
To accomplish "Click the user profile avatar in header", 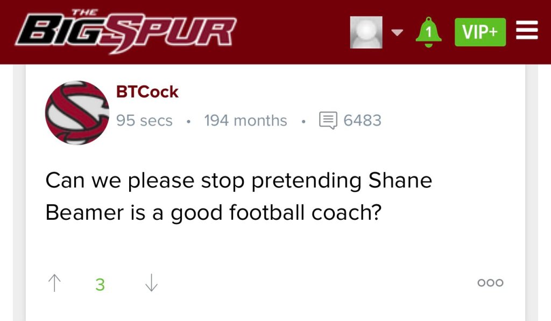I will click(366, 32).
